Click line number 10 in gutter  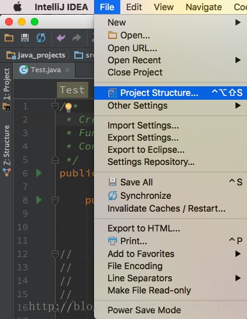coord(22,227)
